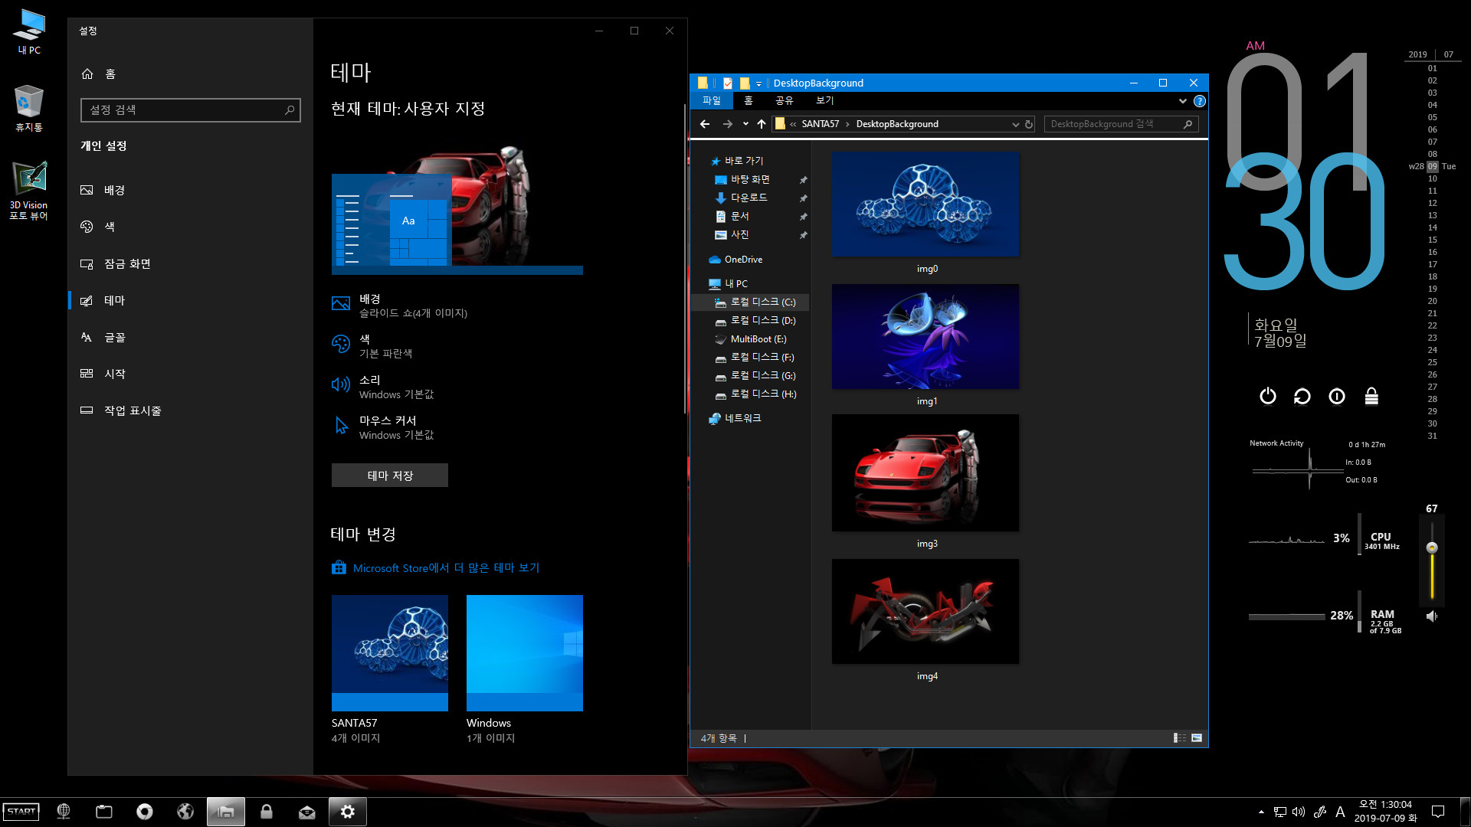1471x827 pixels.
Task: Click Quick Access properties icon in titlebar
Action: (x=728, y=83)
